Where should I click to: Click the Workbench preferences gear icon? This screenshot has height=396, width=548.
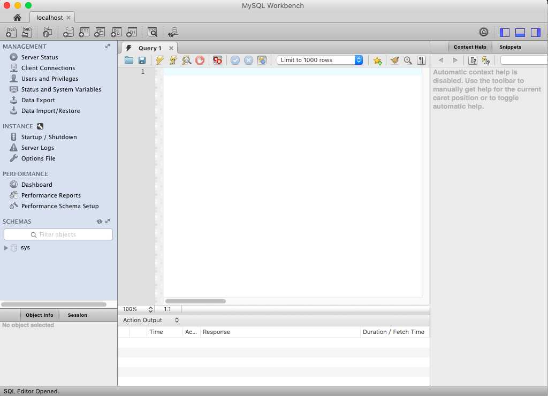[483, 32]
